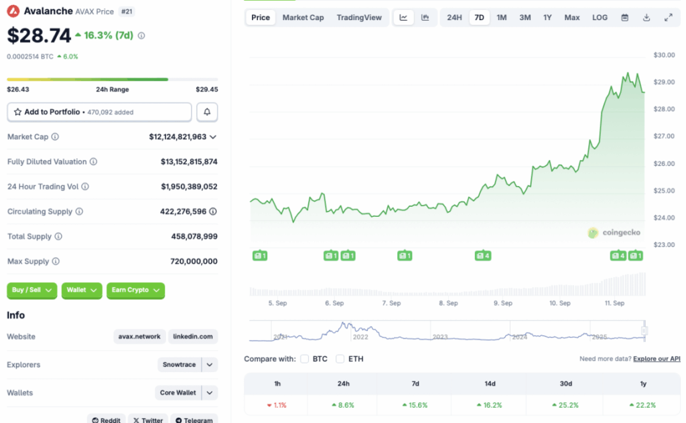Switch to the TradingView tab
The image size is (686, 423).
[359, 17]
